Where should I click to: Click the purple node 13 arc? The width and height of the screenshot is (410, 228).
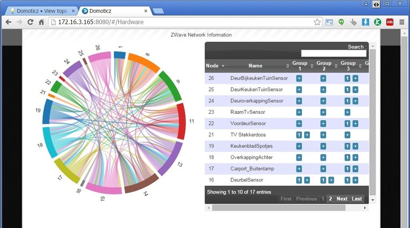171,159
